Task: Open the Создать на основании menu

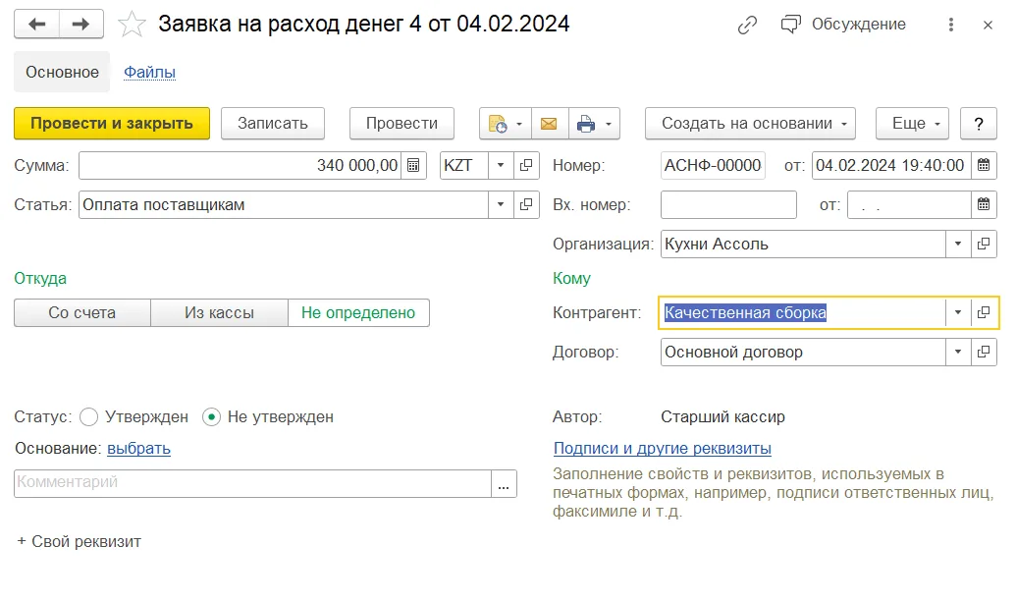Action: coord(750,123)
